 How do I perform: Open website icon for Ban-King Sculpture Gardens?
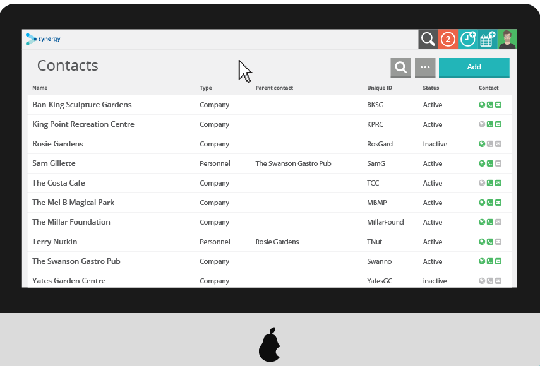point(482,105)
